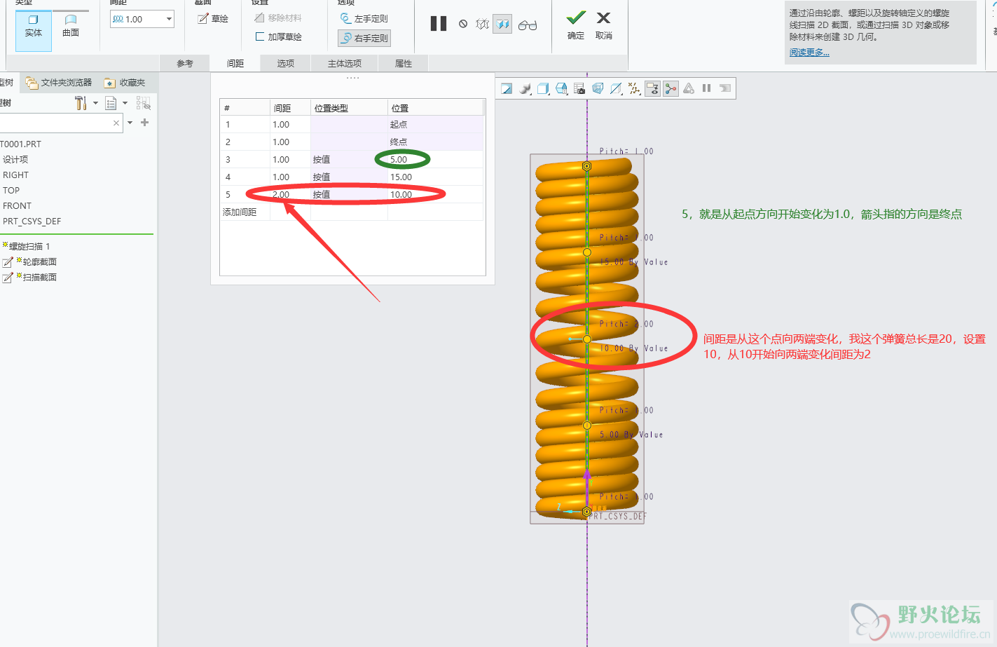This screenshot has width=997, height=647.
Task: Clear the model tree search field
Action: click(116, 123)
